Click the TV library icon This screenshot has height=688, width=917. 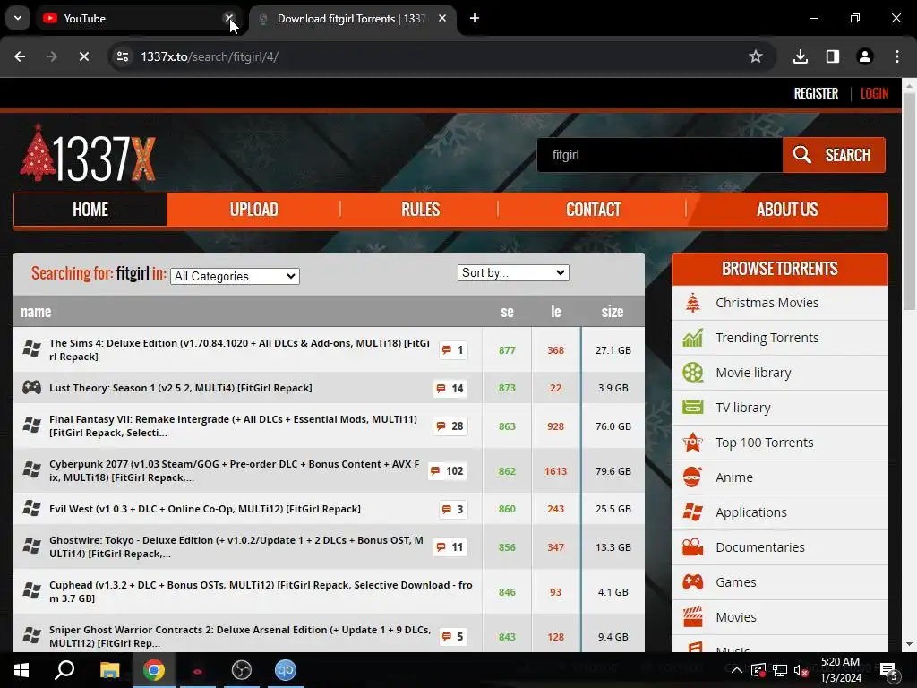[x=693, y=408]
